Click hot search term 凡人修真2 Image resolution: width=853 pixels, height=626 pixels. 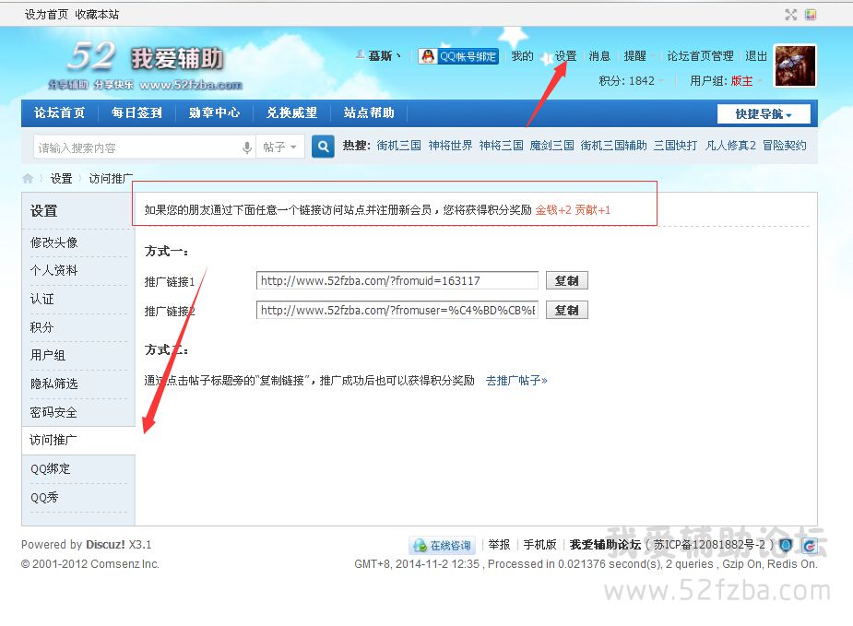pyautogui.click(x=730, y=146)
